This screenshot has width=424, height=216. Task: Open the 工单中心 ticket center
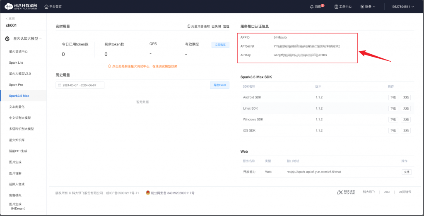pyautogui.click(x=343, y=7)
